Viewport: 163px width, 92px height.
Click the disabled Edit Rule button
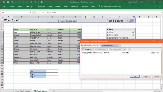[101, 49]
